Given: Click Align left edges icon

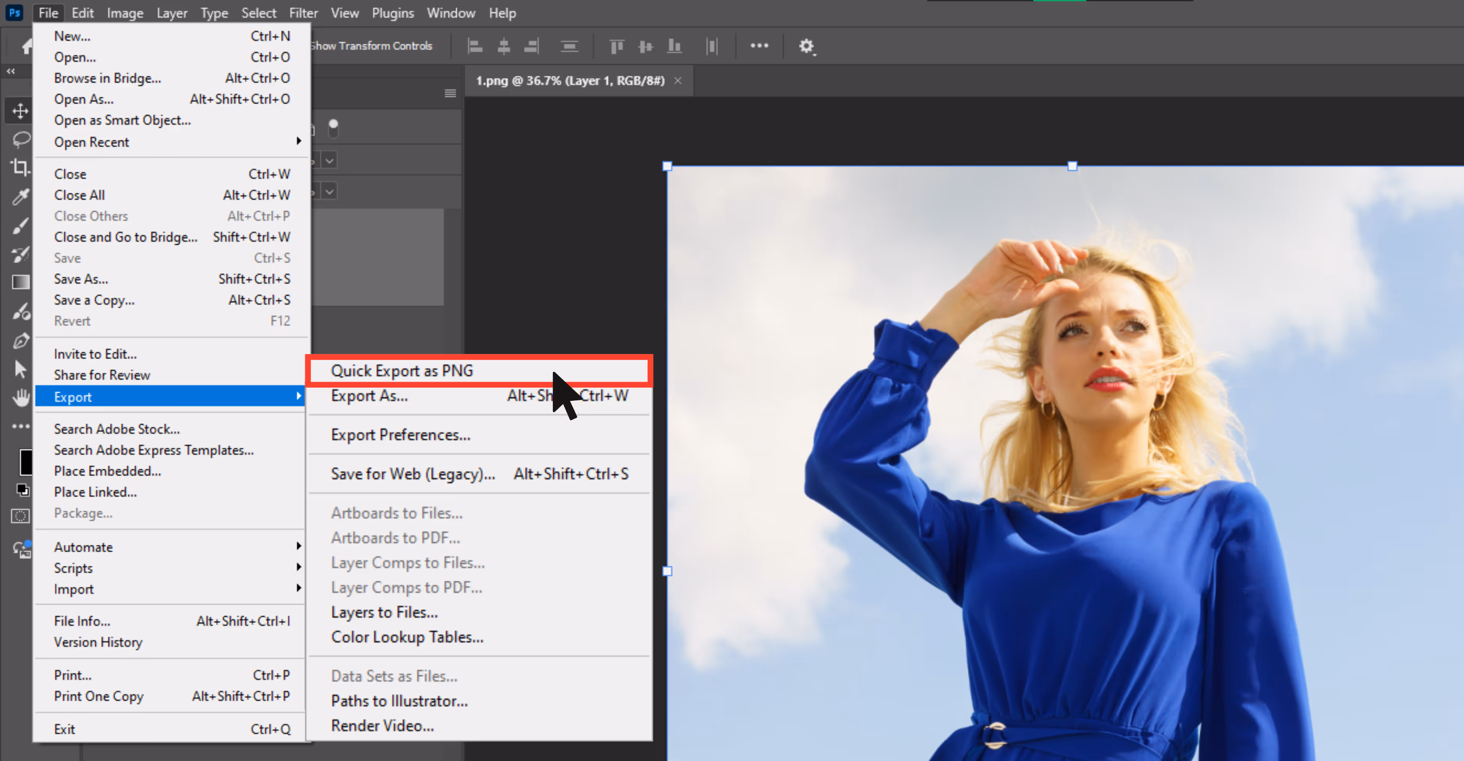Looking at the screenshot, I should 475,46.
